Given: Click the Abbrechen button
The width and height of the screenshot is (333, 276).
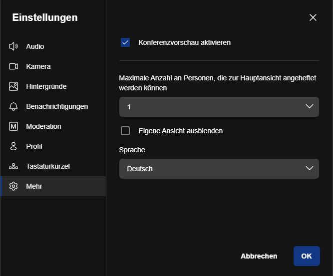Looking at the screenshot, I should pos(259,256).
